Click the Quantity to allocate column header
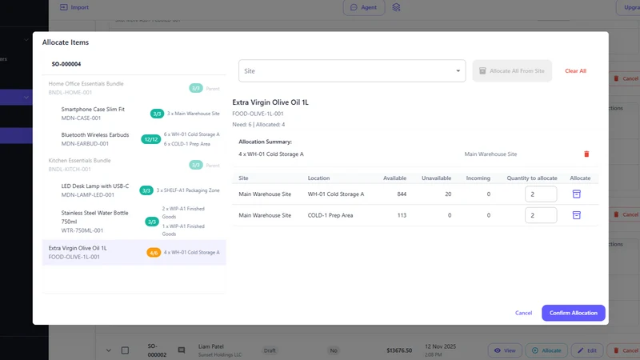 click(x=531, y=178)
